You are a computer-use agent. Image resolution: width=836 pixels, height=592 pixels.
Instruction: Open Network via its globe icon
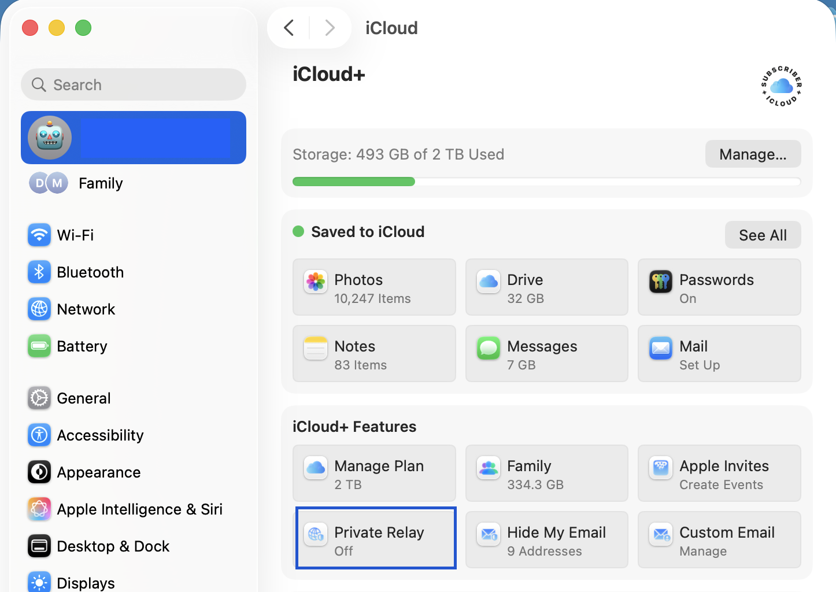[x=39, y=309]
